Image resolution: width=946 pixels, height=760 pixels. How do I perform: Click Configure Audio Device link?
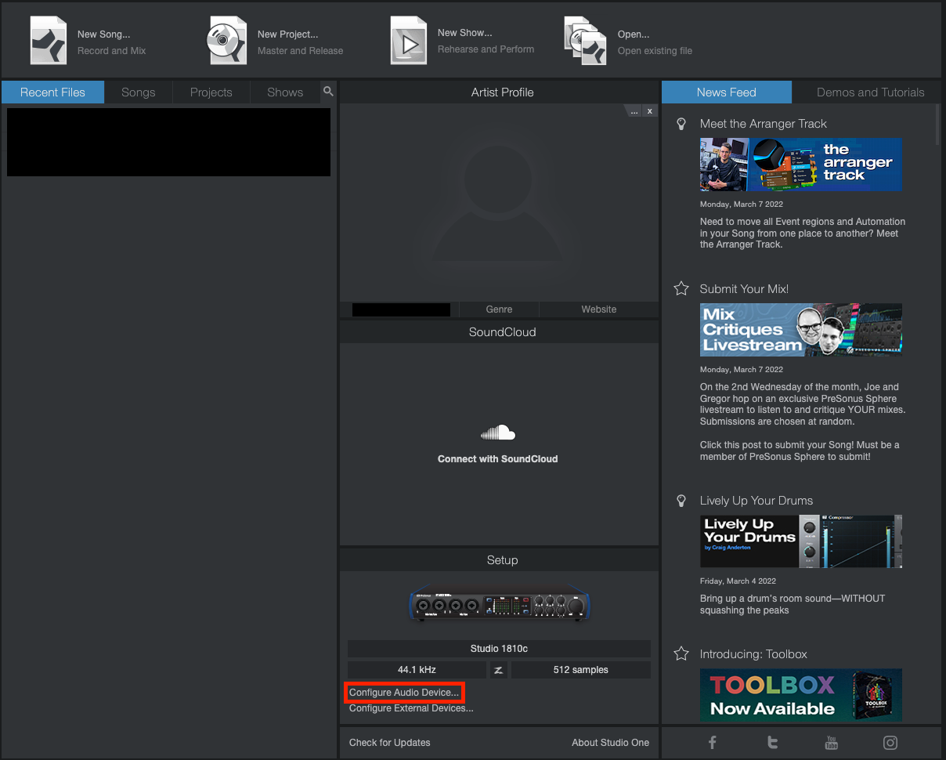[x=404, y=693]
